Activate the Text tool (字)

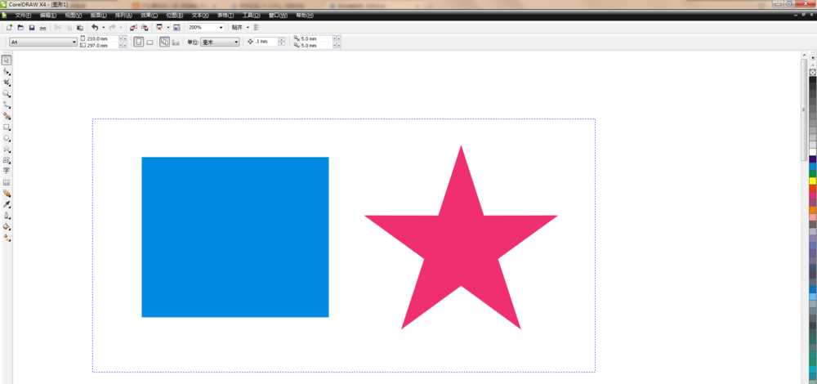tap(7, 171)
